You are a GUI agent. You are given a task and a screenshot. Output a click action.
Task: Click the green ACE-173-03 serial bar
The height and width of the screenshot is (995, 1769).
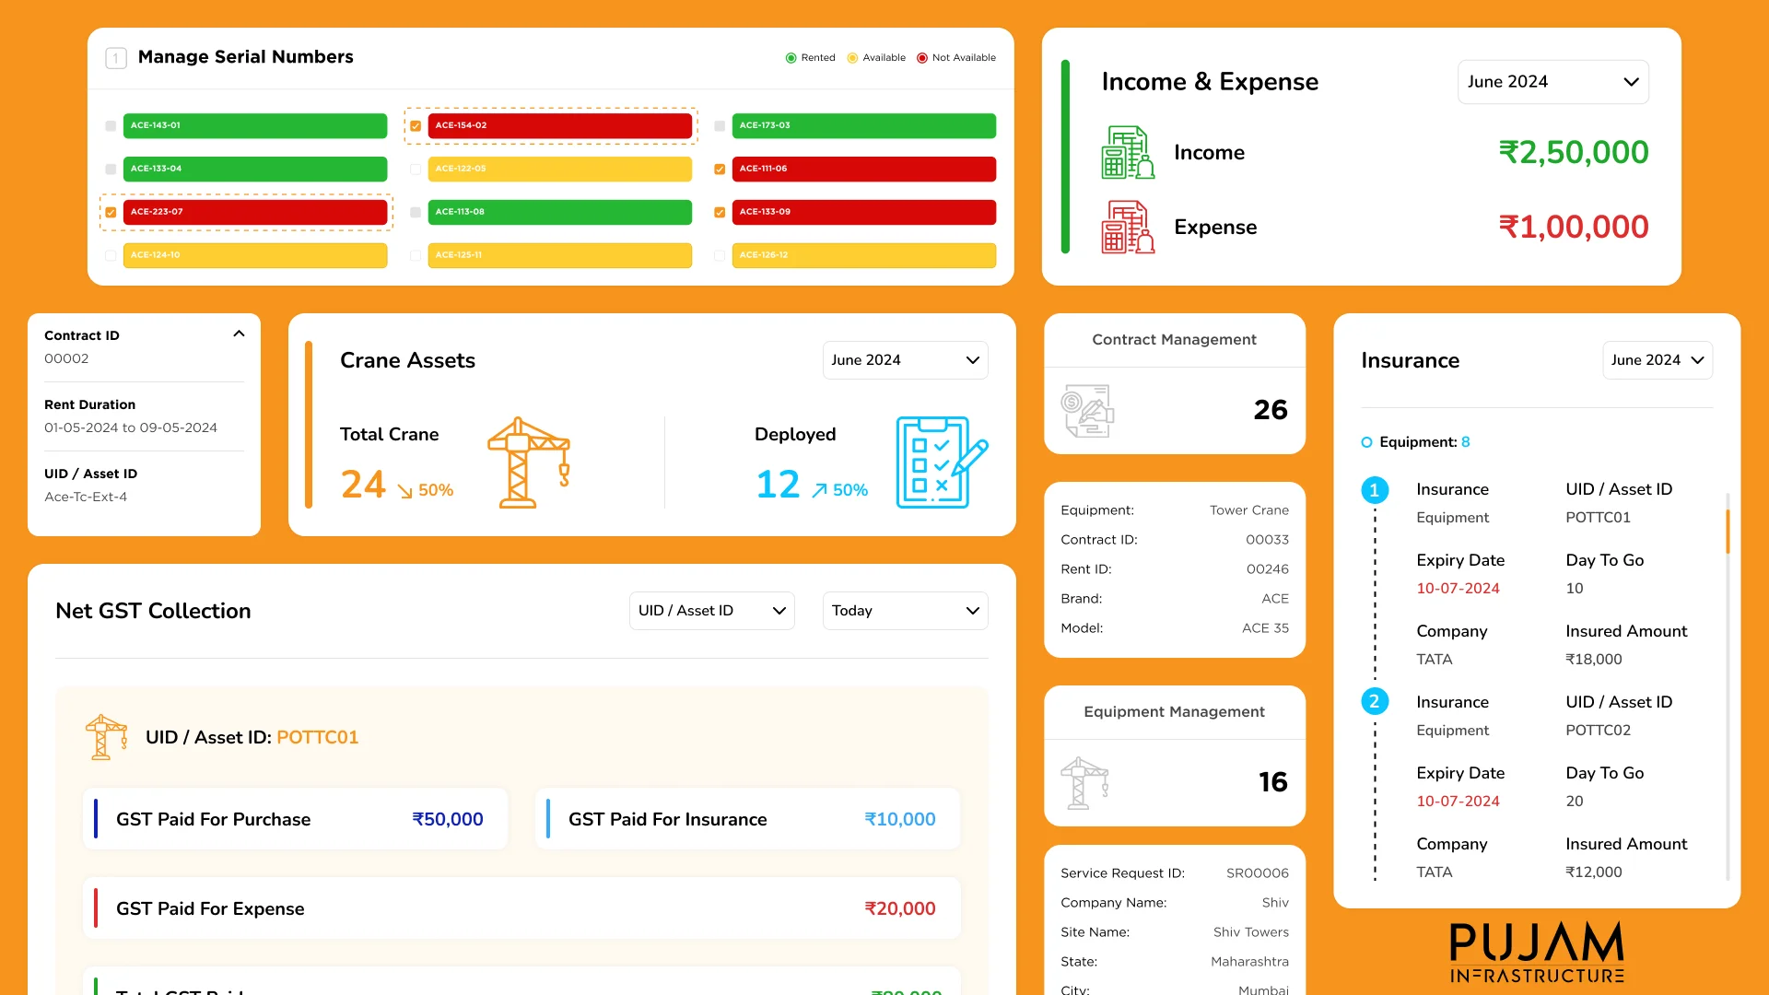coord(863,126)
